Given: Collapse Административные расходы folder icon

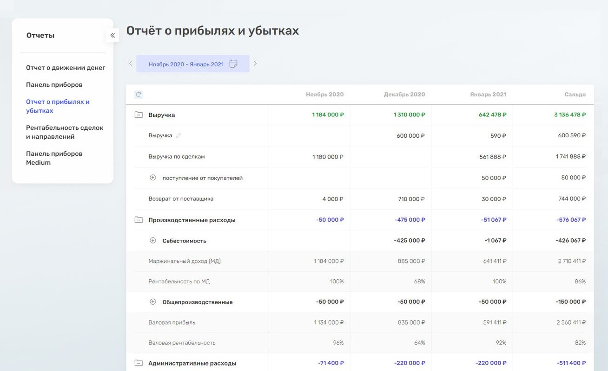Looking at the screenshot, I should click(139, 363).
